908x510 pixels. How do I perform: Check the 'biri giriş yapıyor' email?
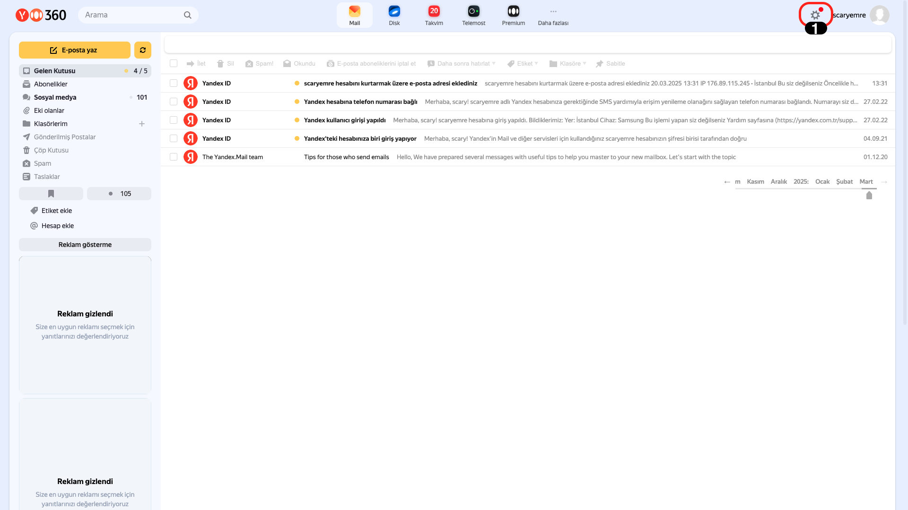coord(174,138)
